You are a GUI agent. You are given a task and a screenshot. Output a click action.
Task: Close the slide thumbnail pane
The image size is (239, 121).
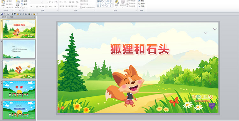point(35,17)
